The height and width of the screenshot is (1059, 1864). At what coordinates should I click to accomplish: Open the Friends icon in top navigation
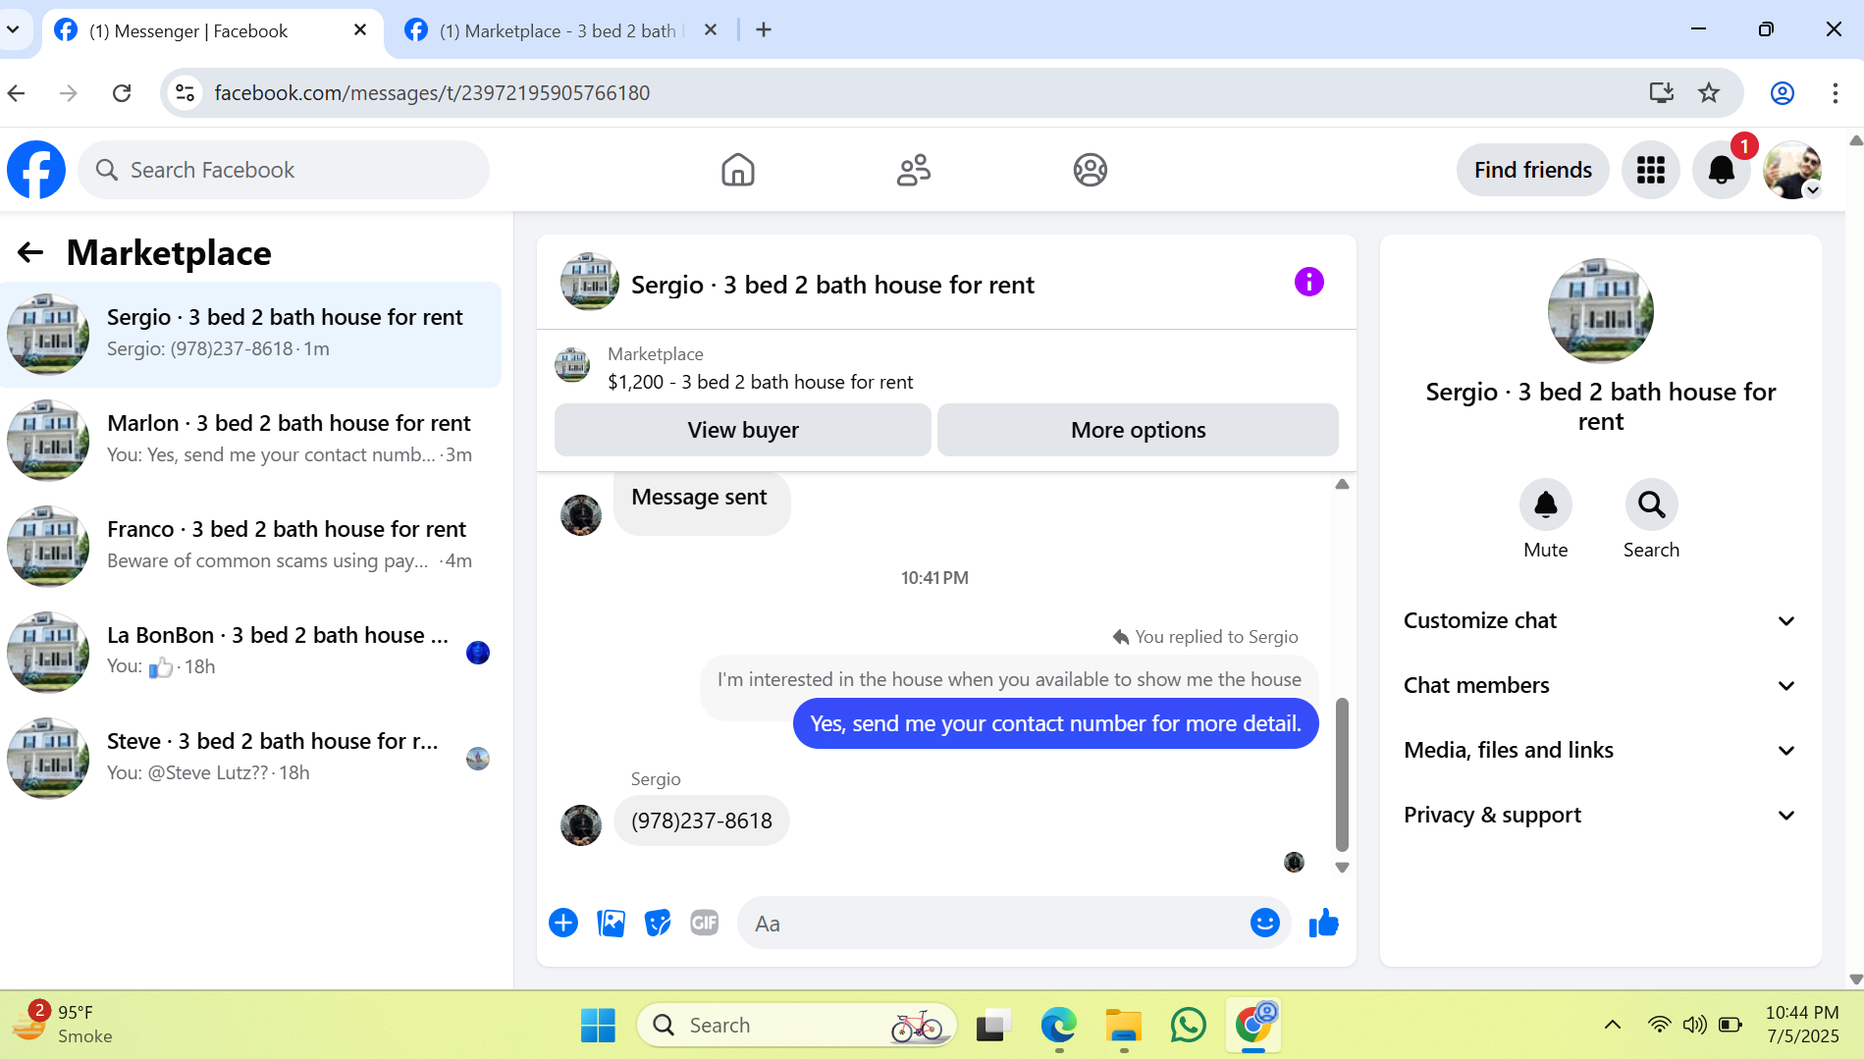pos(914,170)
